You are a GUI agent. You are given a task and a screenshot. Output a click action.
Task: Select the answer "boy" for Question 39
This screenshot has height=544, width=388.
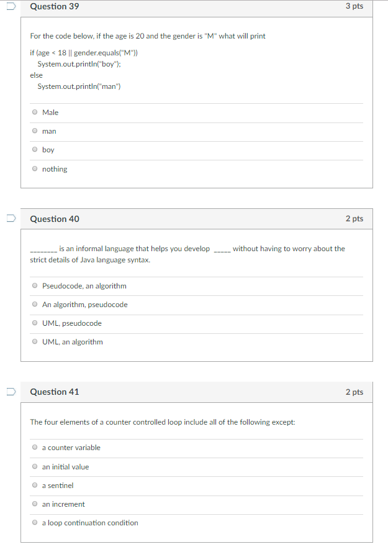[35, 149]
